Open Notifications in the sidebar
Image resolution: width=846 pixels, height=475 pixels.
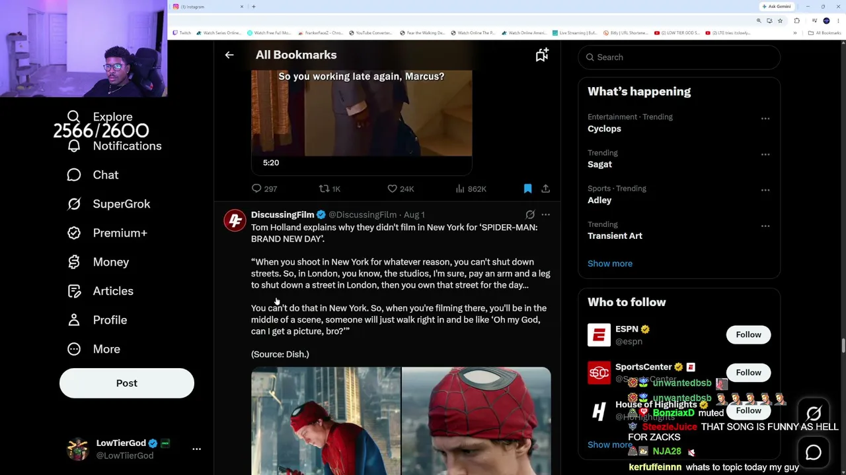114,146
